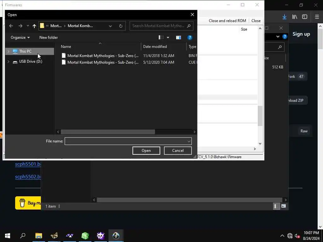
Task: Open the muted volume tray icon
Action: click(297, 236)
